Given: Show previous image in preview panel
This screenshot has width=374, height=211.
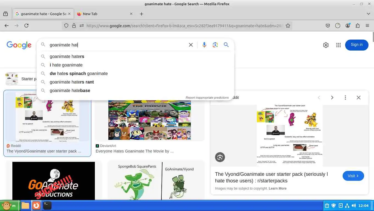Looking at the screenshot, I should [319, 98].
